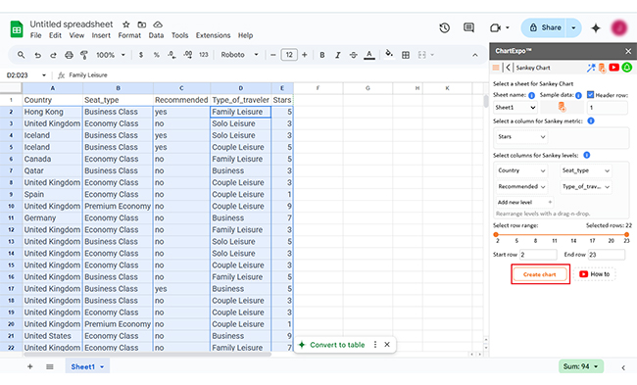Image resolution: width=637 pixels, height=385 pixels.
Task: Open the Edit menu
Action: pyautogui.click(x=55, y=35)
